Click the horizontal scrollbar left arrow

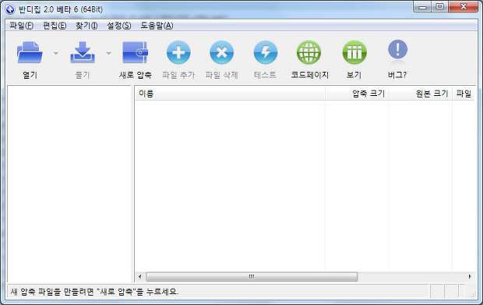(x=140, y=277)
